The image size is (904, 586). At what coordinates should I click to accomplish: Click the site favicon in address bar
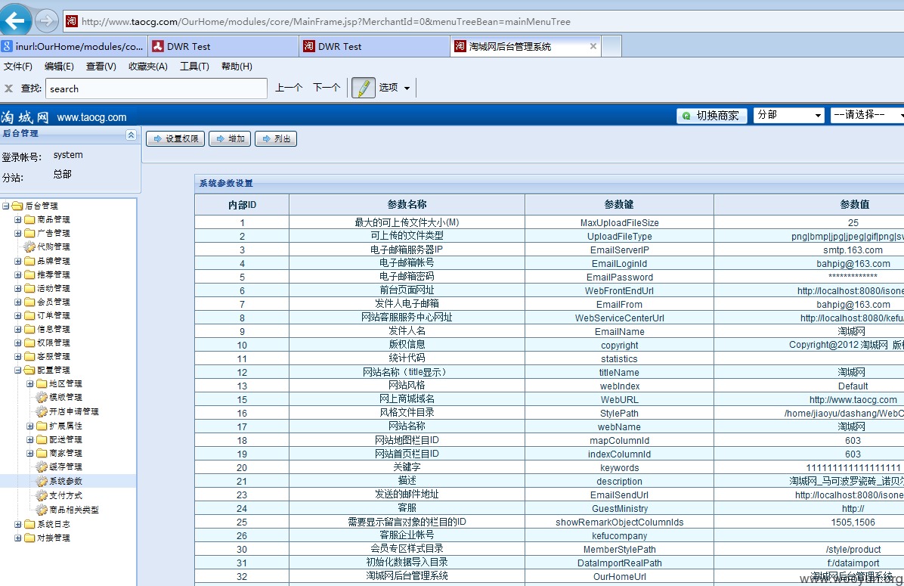[72, 21]
